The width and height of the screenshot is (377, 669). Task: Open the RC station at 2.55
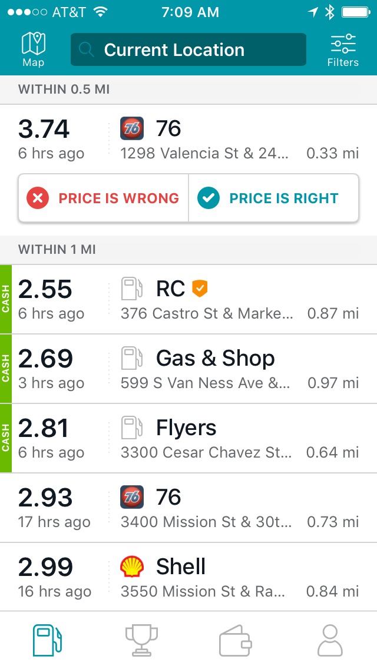[x=194, y=300]
